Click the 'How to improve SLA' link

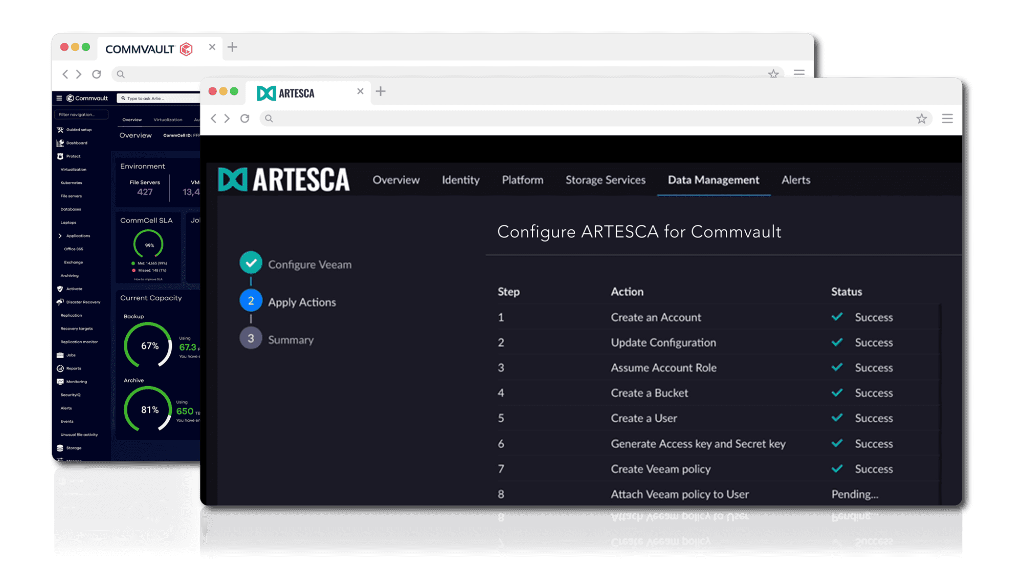[x=148, y=279]
